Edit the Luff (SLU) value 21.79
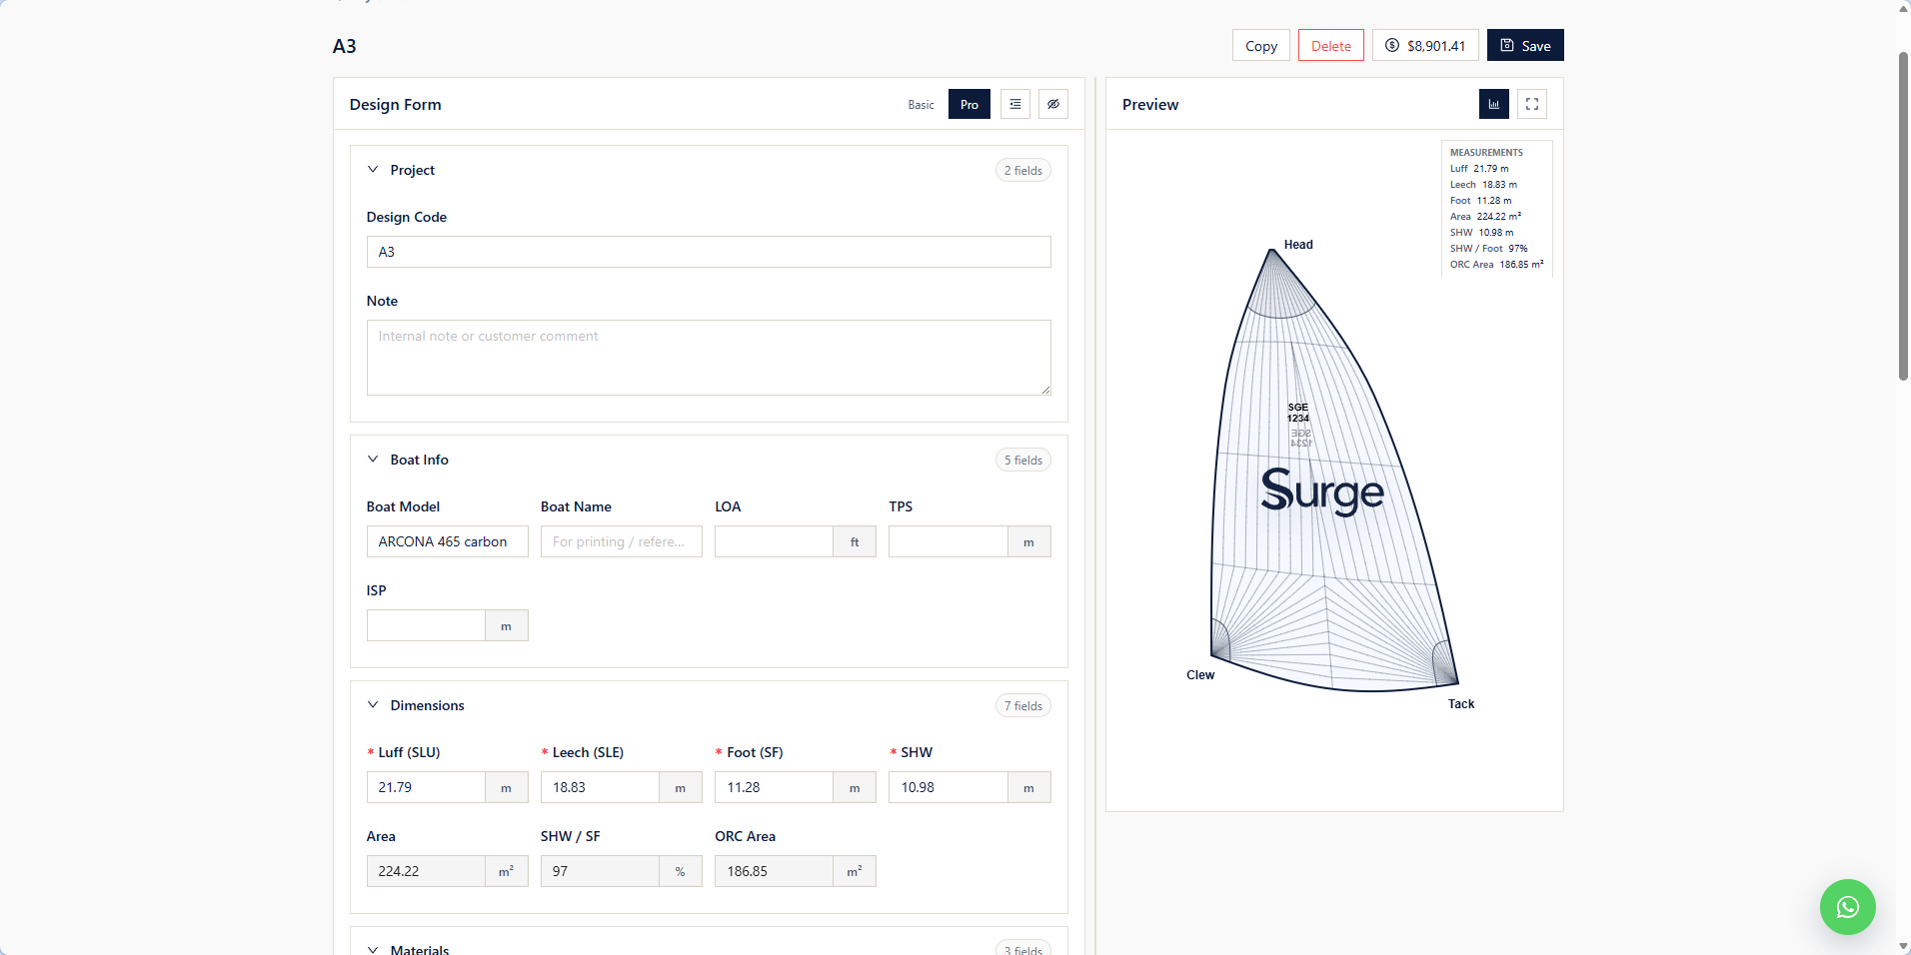 (x=426, y=787)
